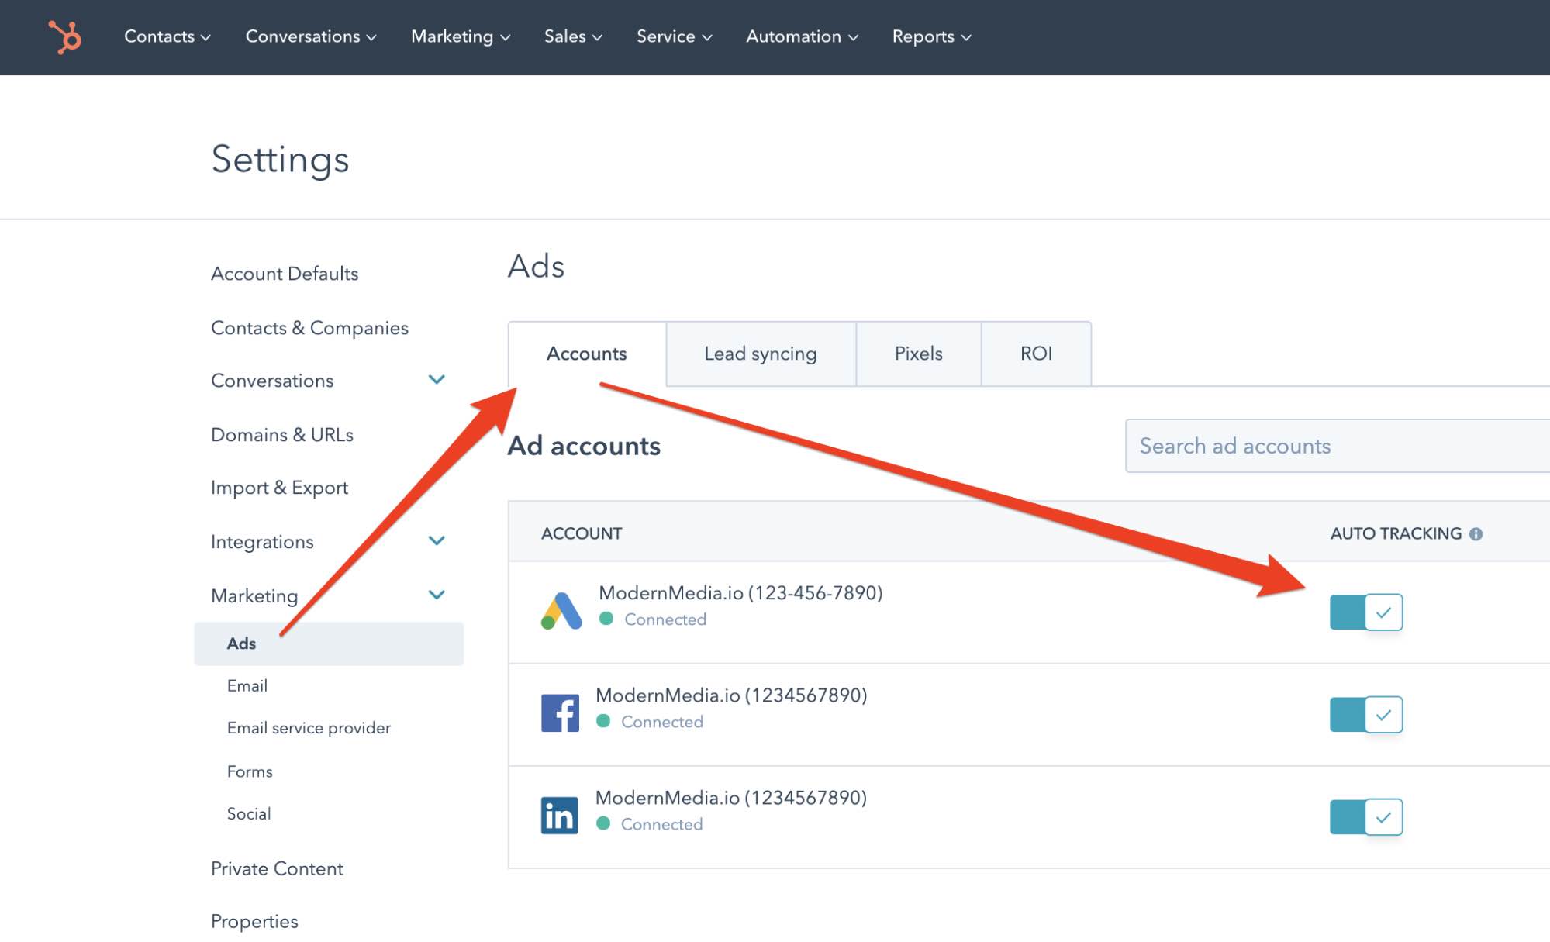Switch to the Lead syncing tab
This screenshot has width=1550, height=942.
tap(761, 352)
